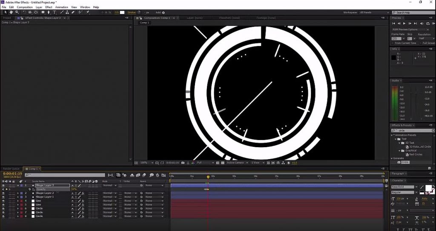Open the Active Camera view dropdown
Screen dimensions: 436x231
point(237,163)
